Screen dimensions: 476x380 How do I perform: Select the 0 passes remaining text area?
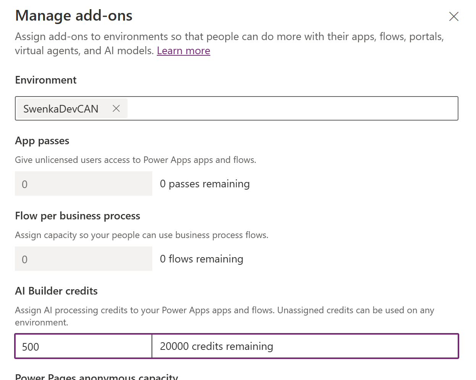tap(205, 184)
